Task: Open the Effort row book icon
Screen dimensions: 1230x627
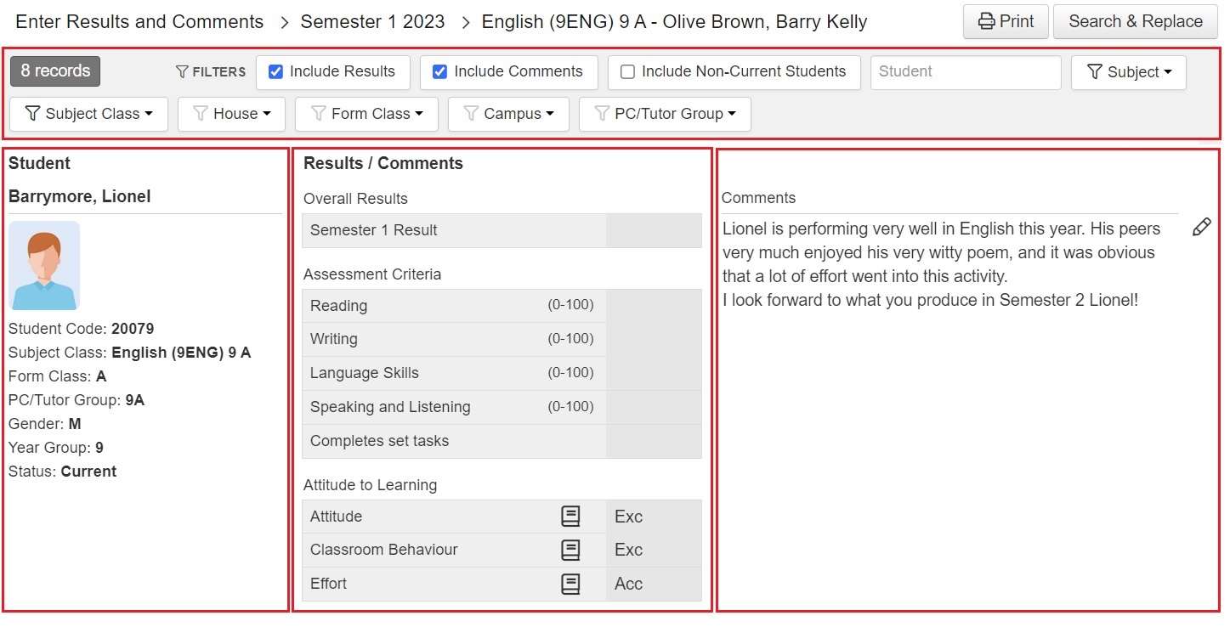Action: pyautogui.click(x=570, y=584)
